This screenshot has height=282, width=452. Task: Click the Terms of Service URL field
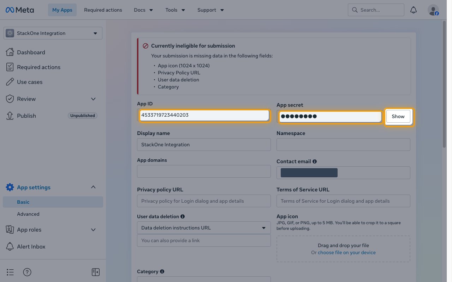tap(343, 201)
